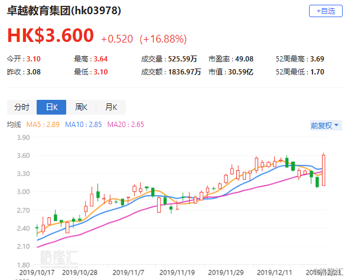Click x-axis date 2019/10/28
348x280 pixels.
(x=80, y=272)
